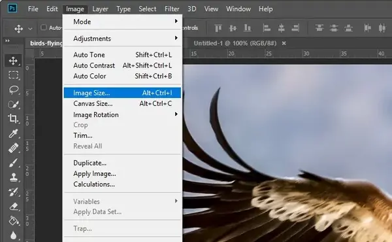Select the Move tool in the toolbox
The height and width of the screenshot is (242, 392).
pos(13,61)
